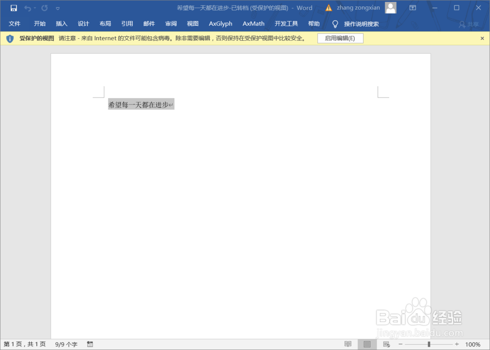
Task: Click the 共享 share button
Action: tap(469, 25)
